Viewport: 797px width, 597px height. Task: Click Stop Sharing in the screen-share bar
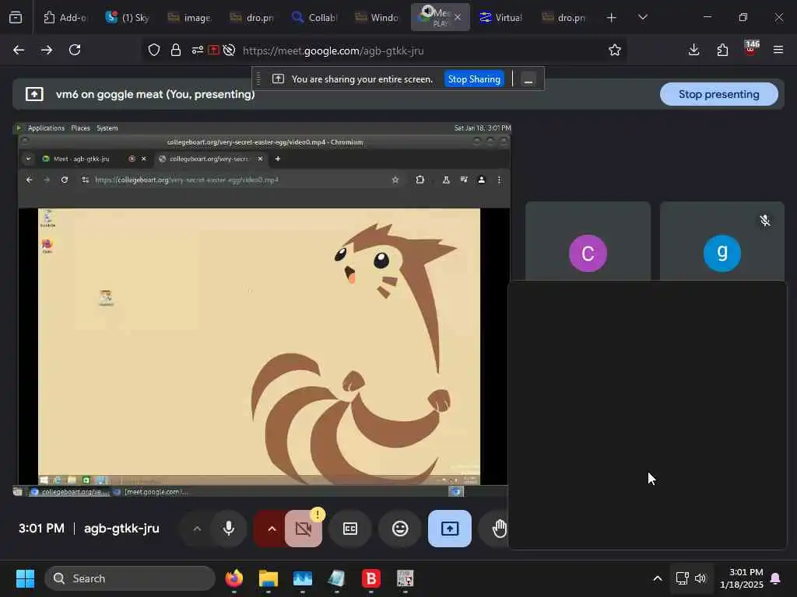pos(474,79)
